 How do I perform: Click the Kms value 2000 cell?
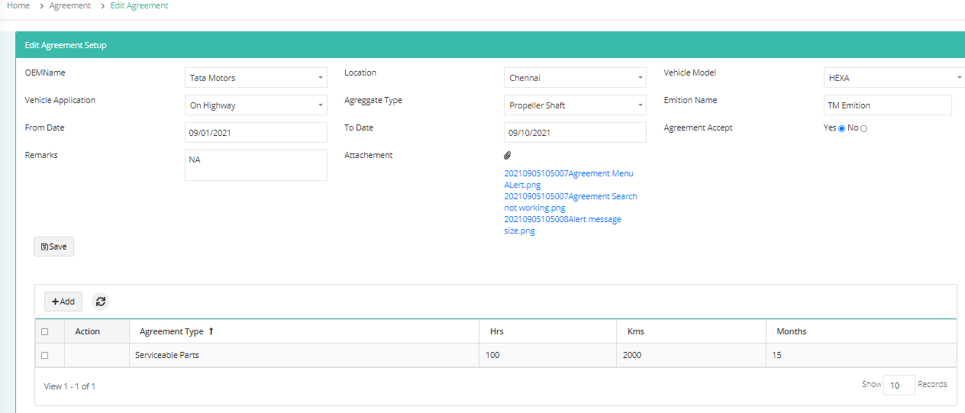pyautogui.click(x=691, y=355)
